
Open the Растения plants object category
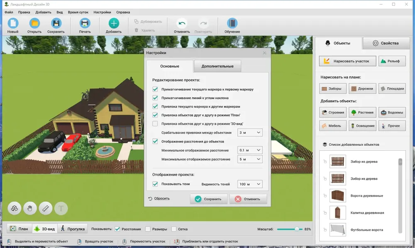click(x=362, y=112)
